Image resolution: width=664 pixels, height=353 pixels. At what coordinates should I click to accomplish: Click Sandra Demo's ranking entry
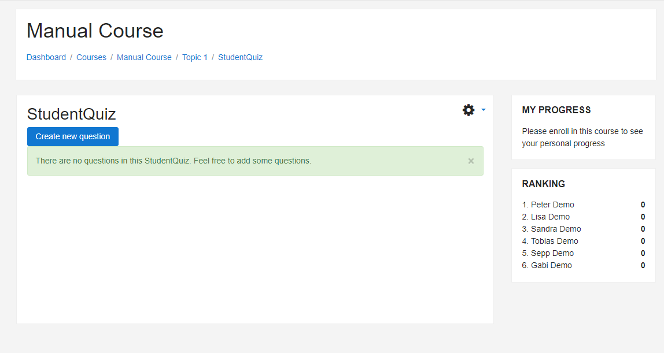pos(556,229)
